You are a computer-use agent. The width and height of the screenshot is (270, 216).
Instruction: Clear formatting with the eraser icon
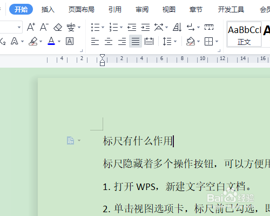[58, 27]
